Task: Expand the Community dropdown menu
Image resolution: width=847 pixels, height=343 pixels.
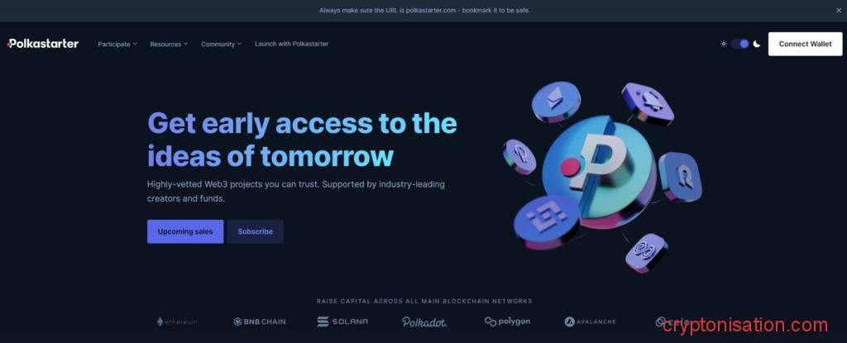Action: click(x=221, y=44)
